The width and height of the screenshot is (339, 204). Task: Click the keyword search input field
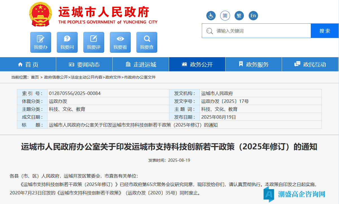pos(254,31)
